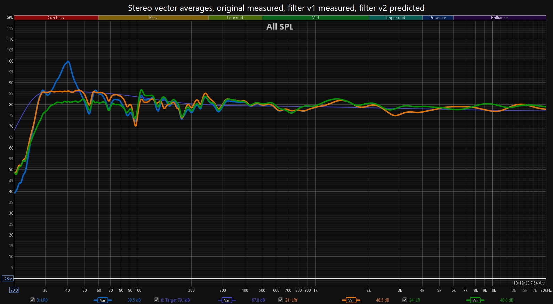Click the All SPL graph heading
The height and width of the screenshot is (304, 553).
click(280, 27)
